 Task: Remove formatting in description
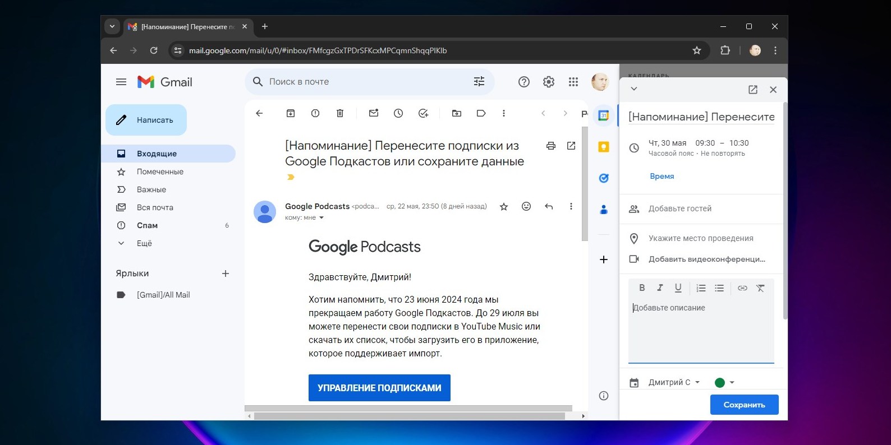tap(760, 288)
